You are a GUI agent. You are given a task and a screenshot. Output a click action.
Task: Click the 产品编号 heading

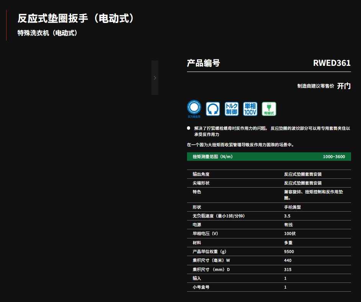point(203,63)
